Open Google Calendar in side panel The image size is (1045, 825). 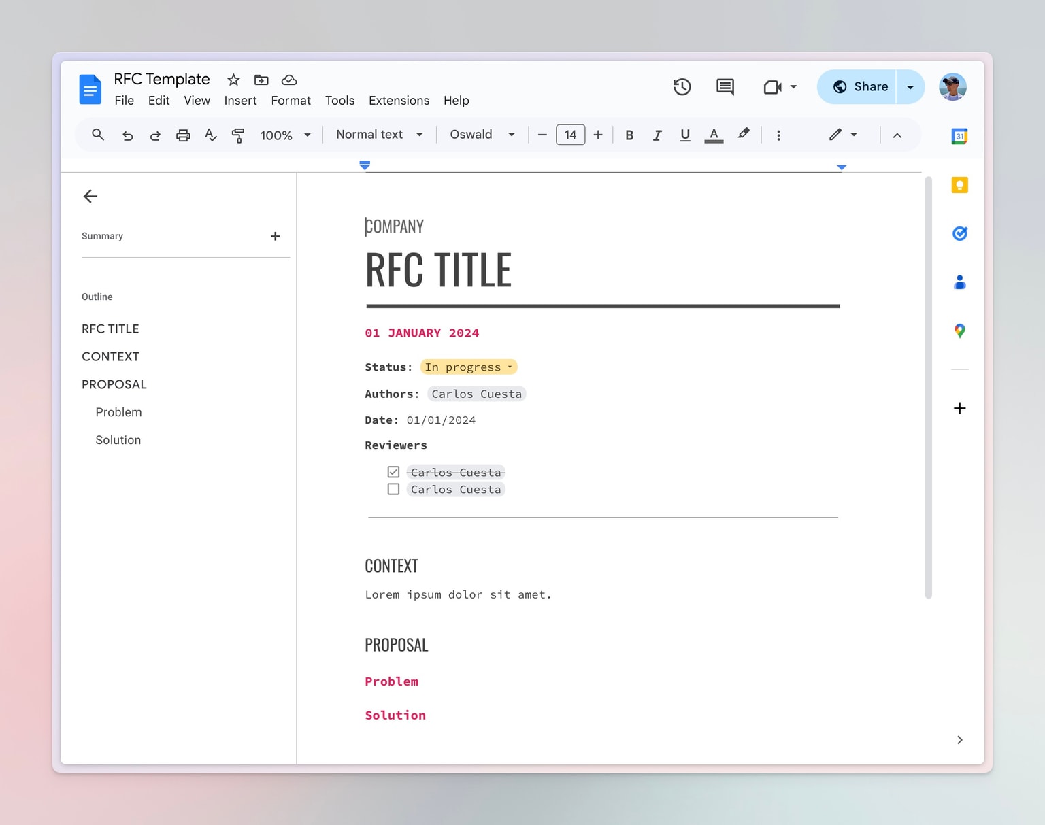tap(959, 136)
